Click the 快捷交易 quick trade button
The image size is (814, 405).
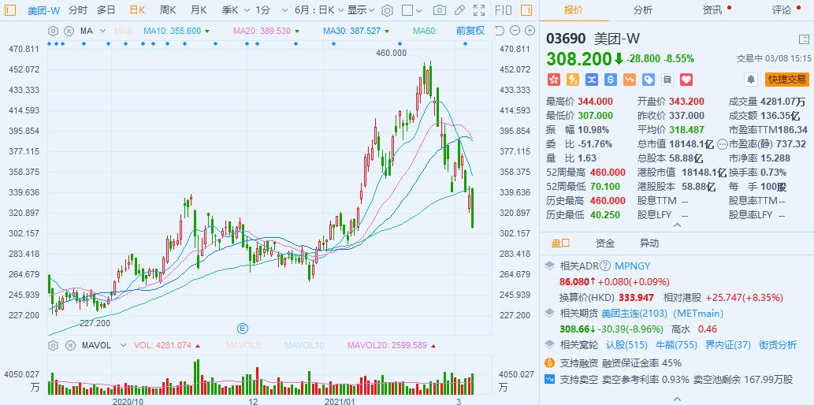(x=786, y=80)
